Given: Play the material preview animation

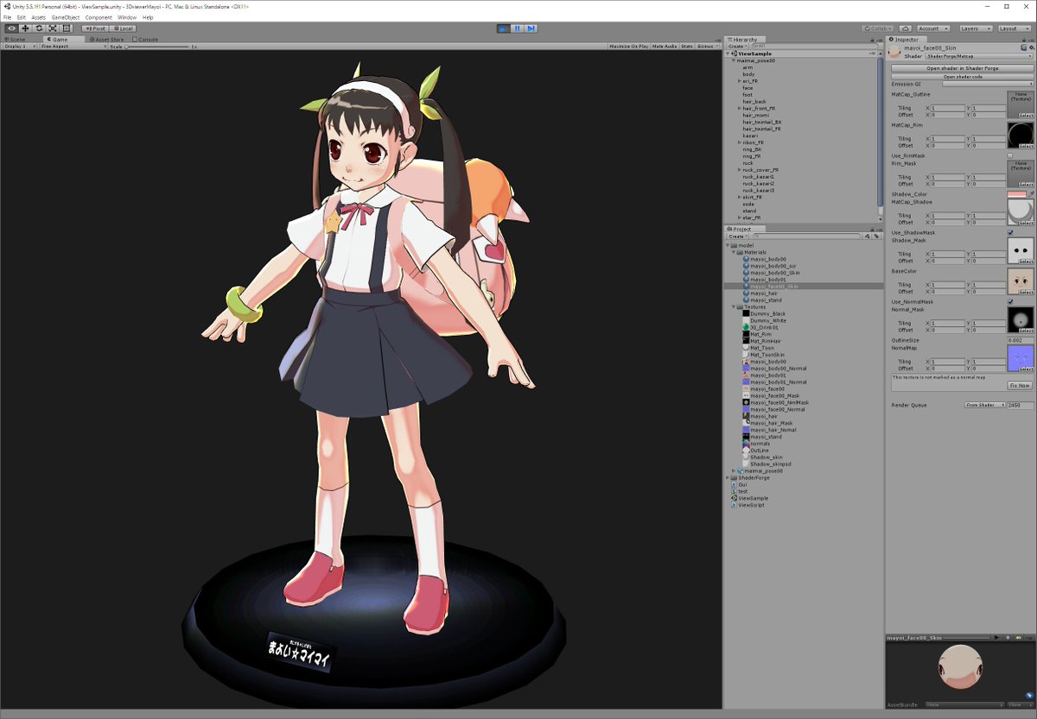Looking at the screenshot, I should (x=996, y=638).
